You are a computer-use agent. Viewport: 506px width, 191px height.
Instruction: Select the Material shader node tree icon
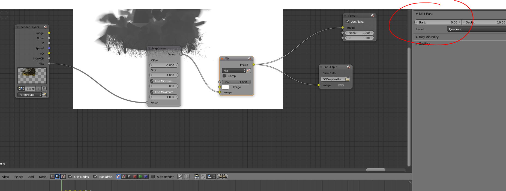coord(52,177)
